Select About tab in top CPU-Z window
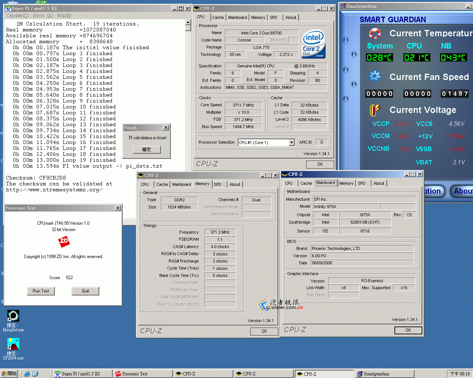This screenshot has width=473, height=378. point(291,17)
